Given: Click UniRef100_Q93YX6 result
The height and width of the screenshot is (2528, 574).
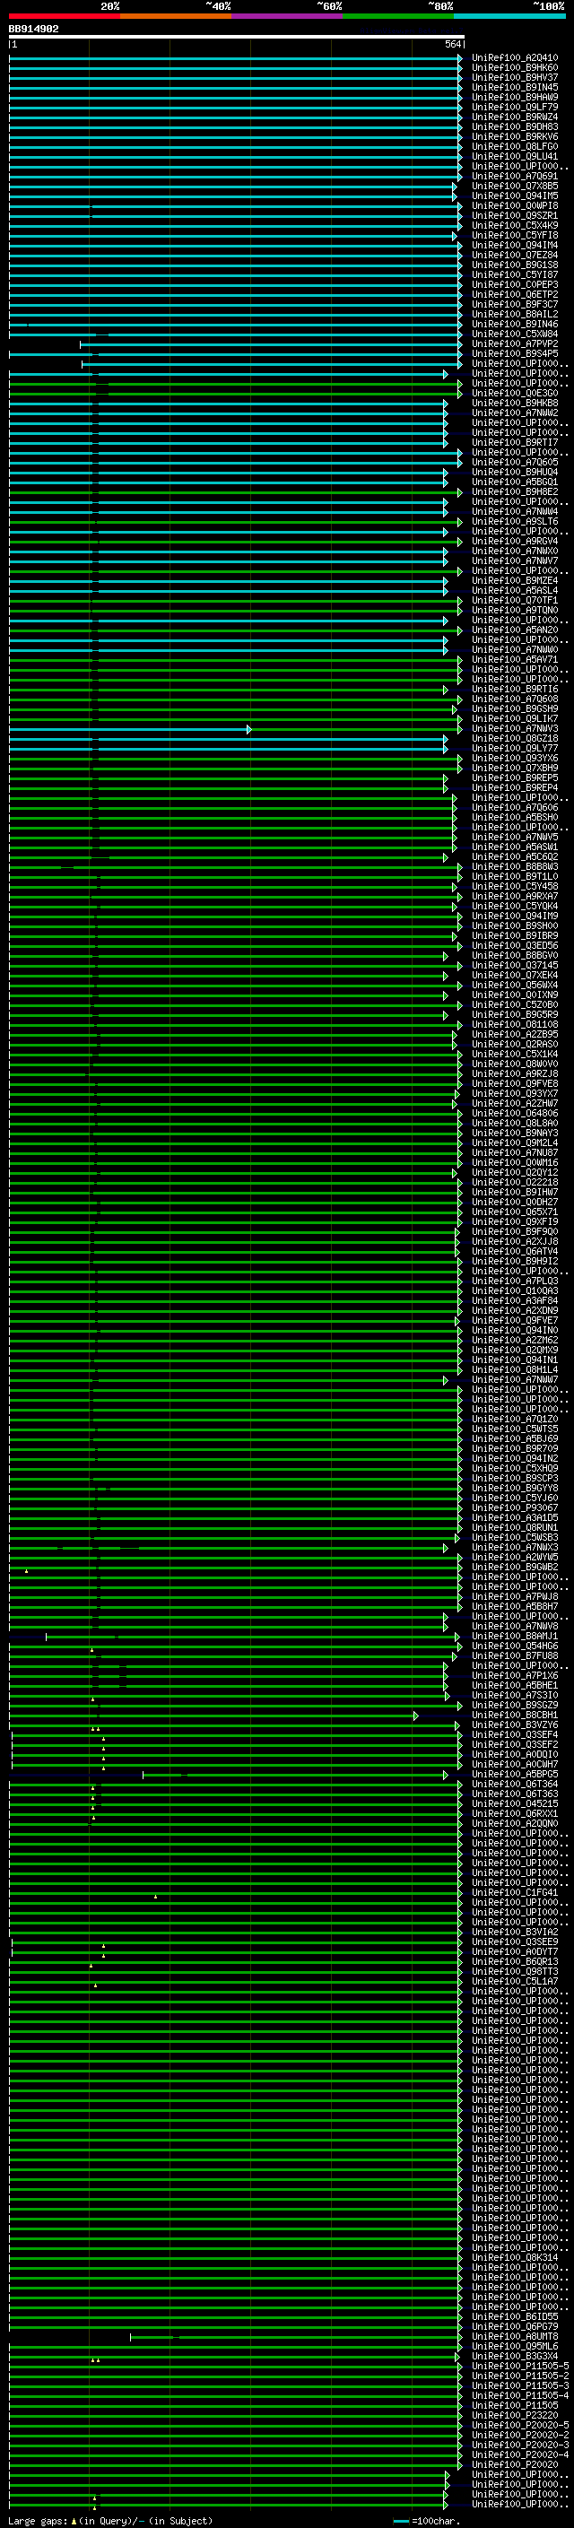Looking at the screenshot, I should (515, 759).
